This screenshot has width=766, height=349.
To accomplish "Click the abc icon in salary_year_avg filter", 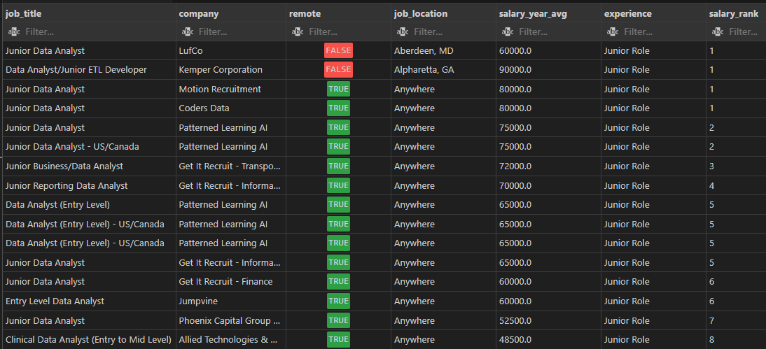I will point(508,31).
